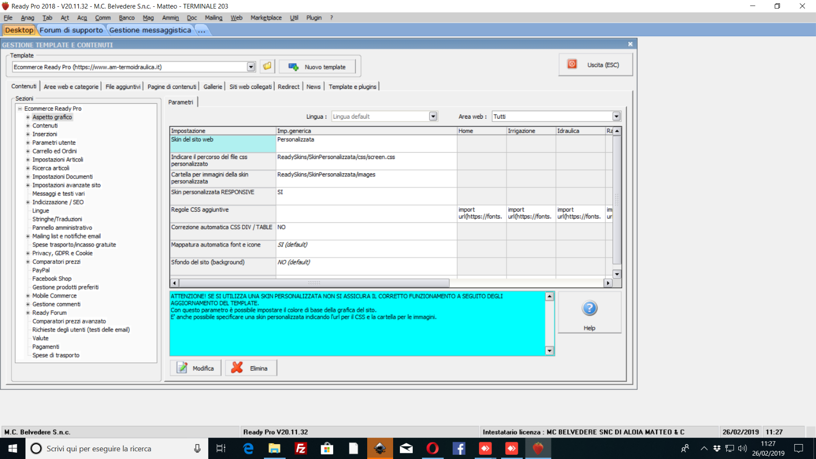The width and height of the screenshot is (816, 459).
Task: Open Opera browser from the taskbar
Action: [x=432, y=448]
